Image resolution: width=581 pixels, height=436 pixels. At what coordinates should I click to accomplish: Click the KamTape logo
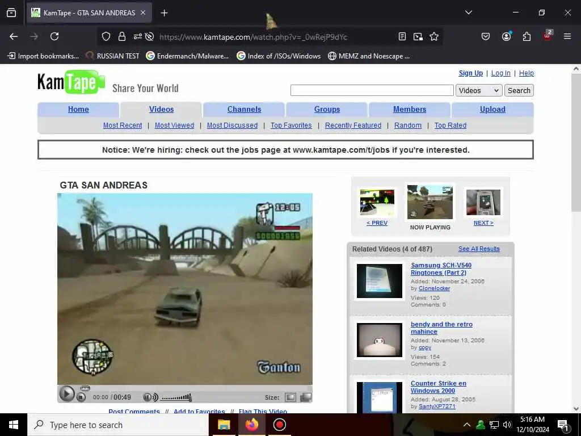pyautogui.click(x=71, y=82)
